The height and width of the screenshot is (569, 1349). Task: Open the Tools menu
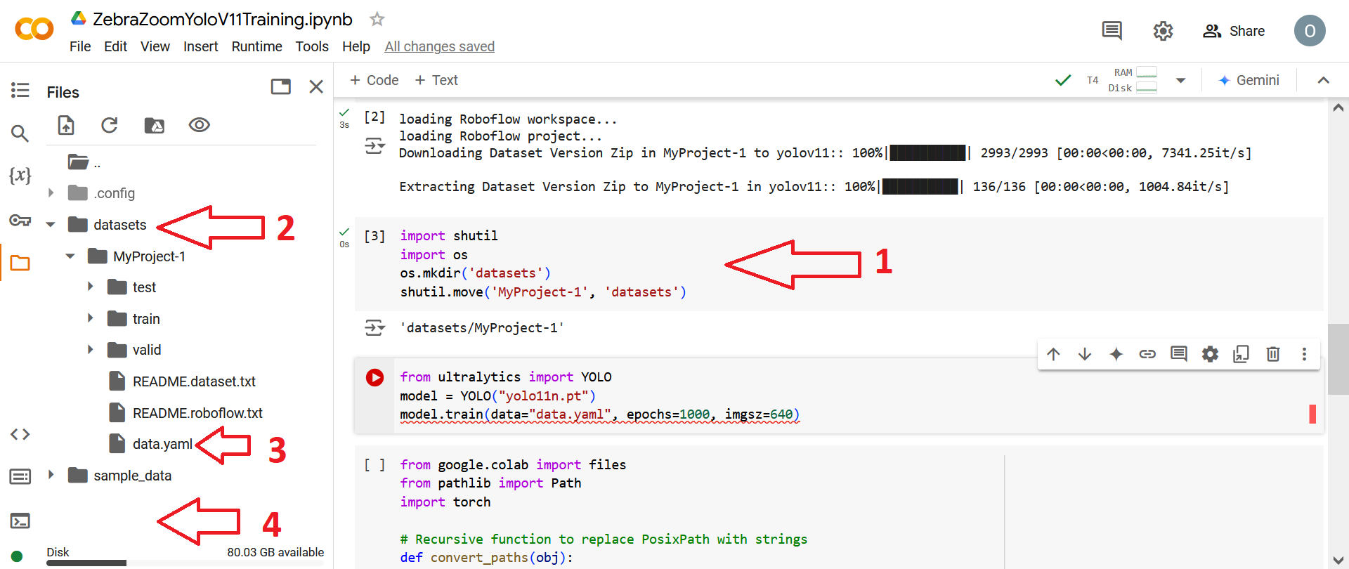click(312, 46)
